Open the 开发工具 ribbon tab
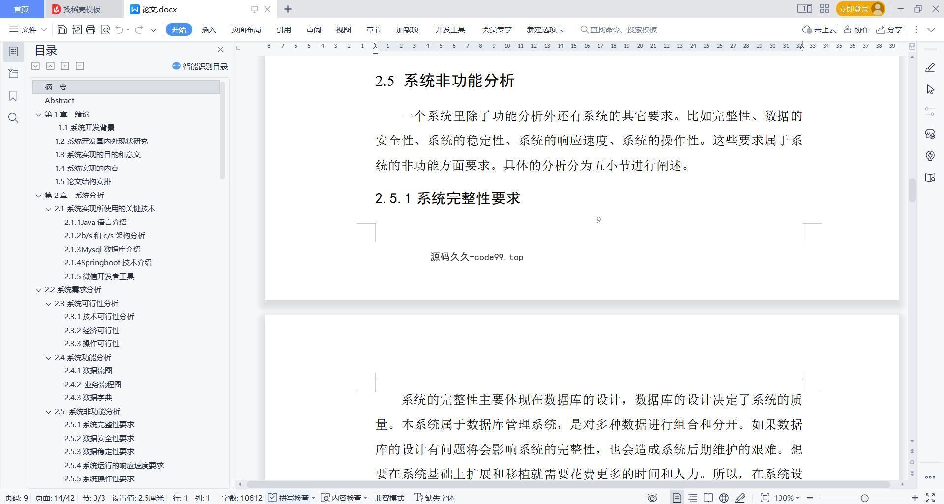 [x=450, y=30]
